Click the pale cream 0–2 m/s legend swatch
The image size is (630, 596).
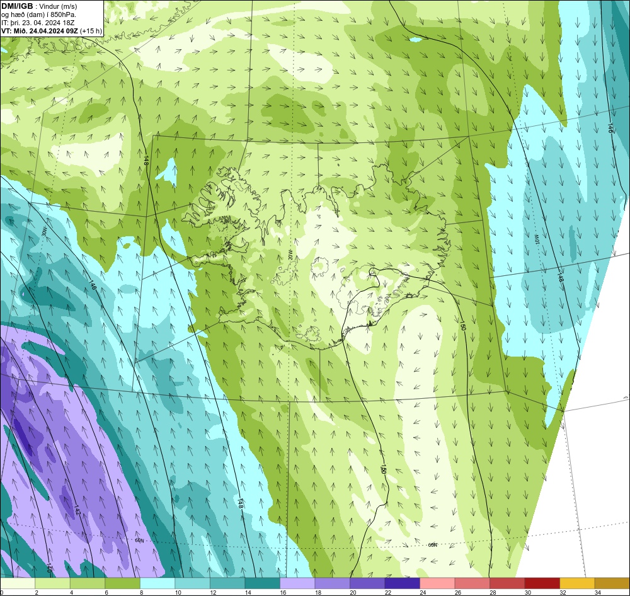tap(18, 583)
